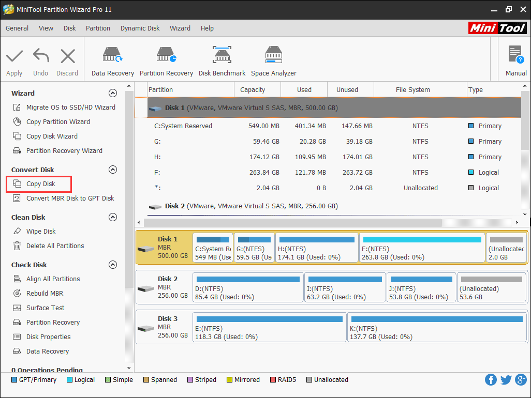
Task: Collapse the Clean Disk section
Action: click(112, 218)
